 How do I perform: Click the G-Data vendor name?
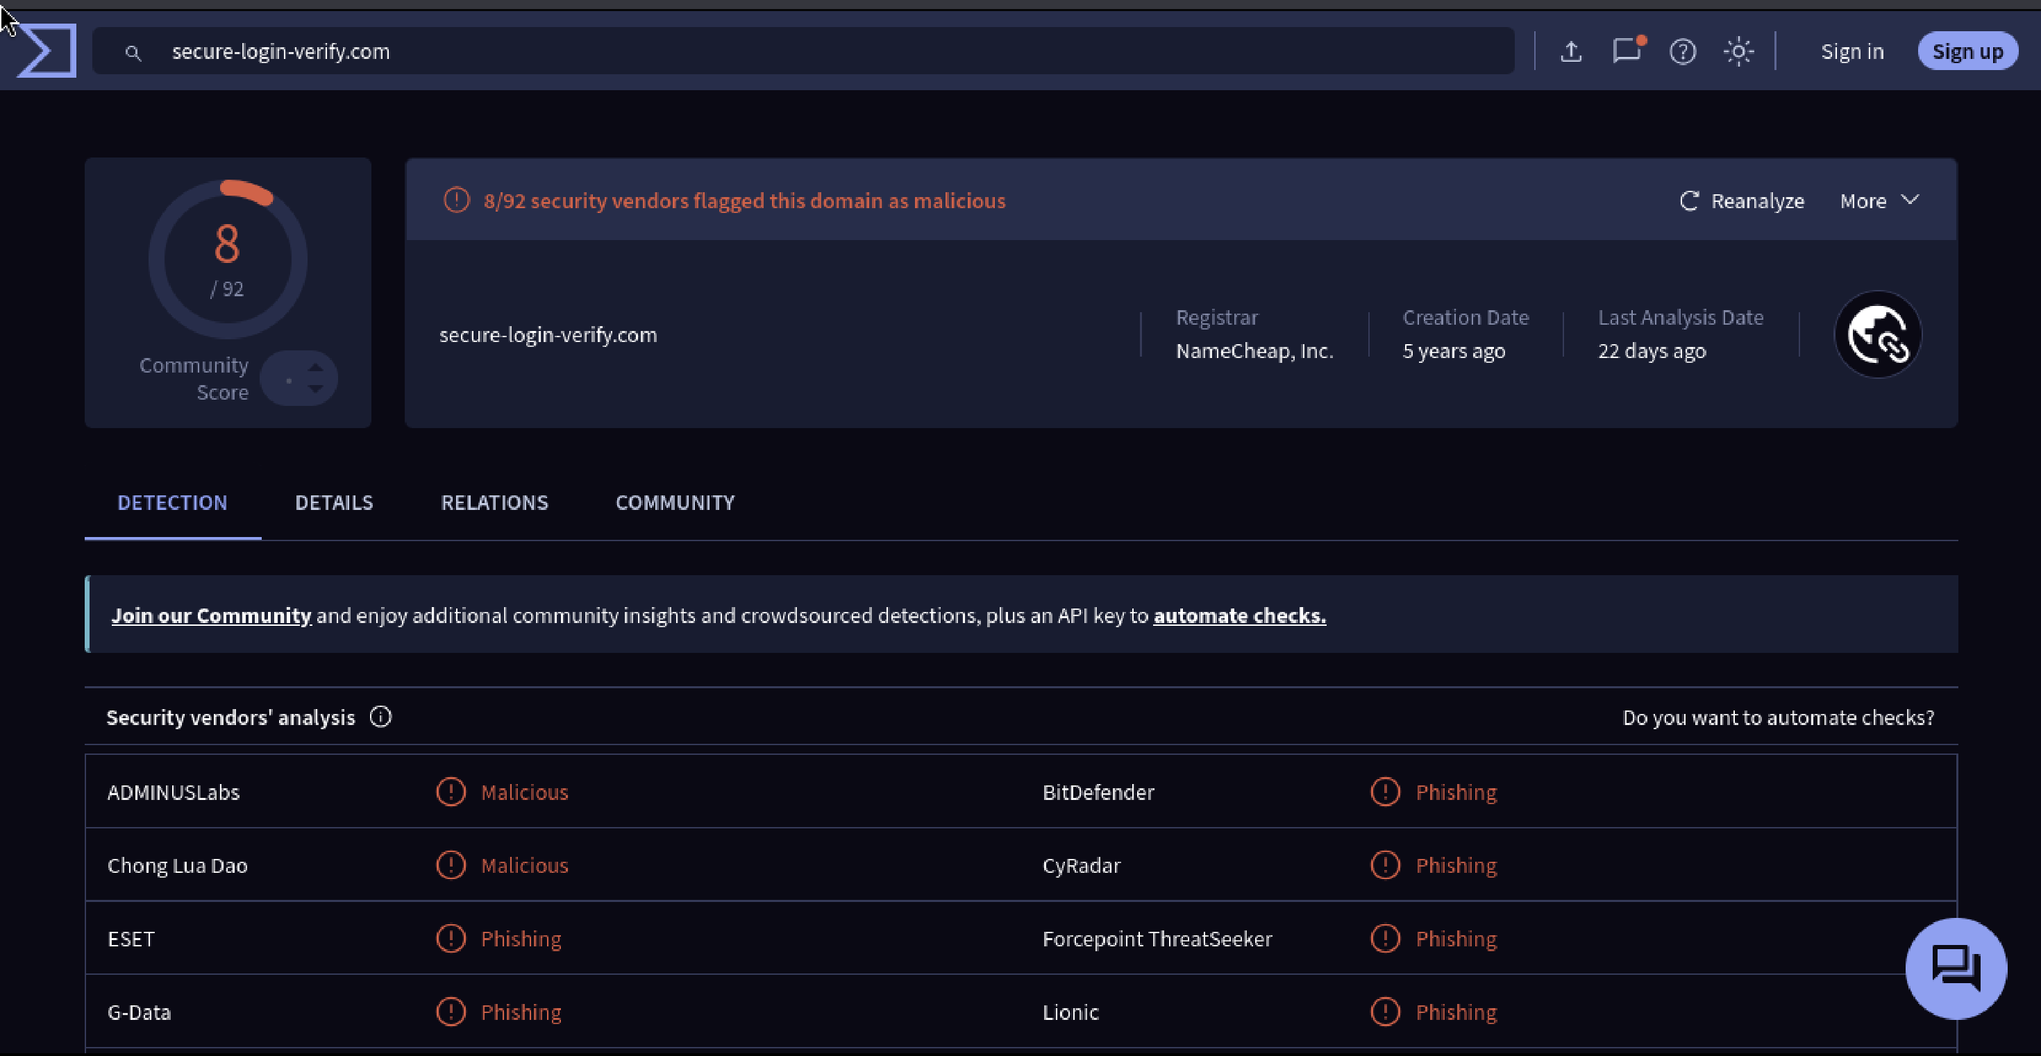coord(139,1012)
